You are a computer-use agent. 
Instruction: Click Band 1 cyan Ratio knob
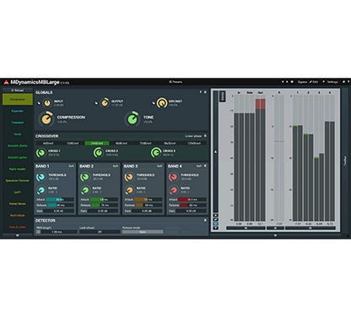pyautogui.click(x=41, y=190)
